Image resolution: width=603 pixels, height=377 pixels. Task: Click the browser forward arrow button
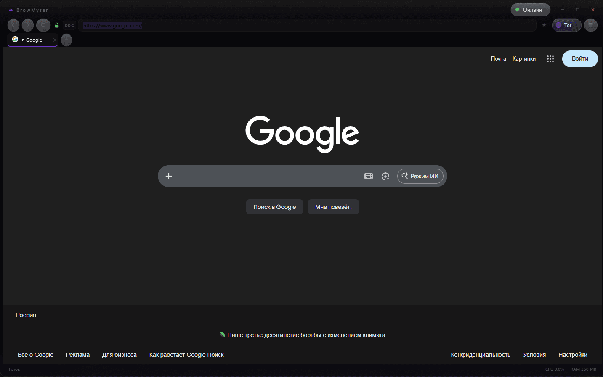pos(28,25)
